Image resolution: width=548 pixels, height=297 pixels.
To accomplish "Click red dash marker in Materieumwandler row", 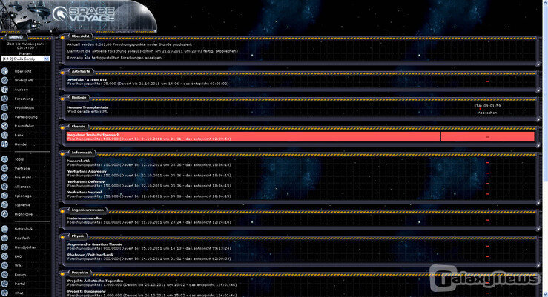I will click(x=487, y=220).
